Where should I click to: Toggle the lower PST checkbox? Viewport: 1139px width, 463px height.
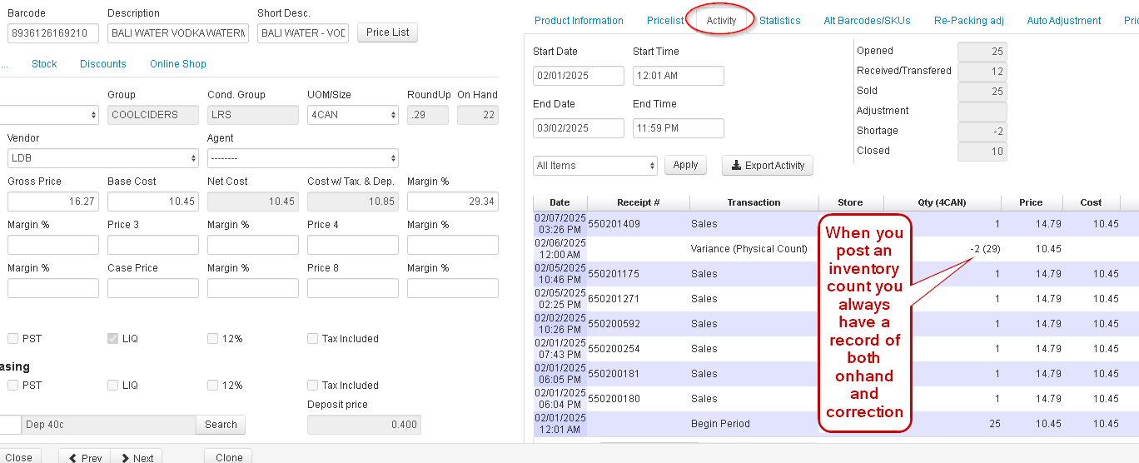12,386
